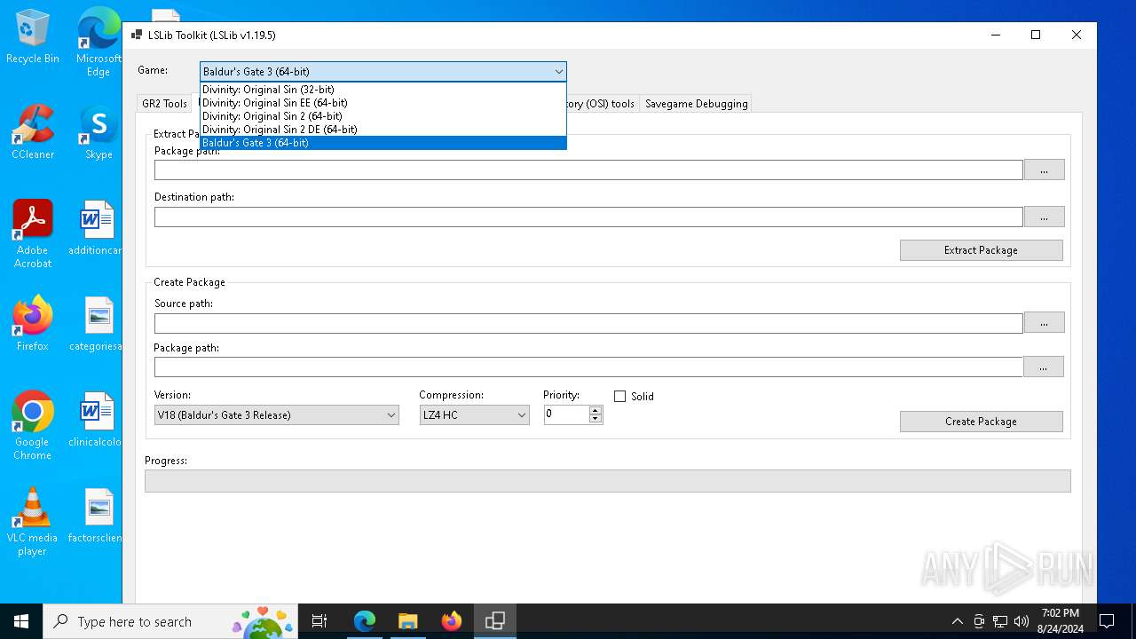Select the clinicalcolo Word document icon
1136x639 pixels.
[x=98, y=420]
